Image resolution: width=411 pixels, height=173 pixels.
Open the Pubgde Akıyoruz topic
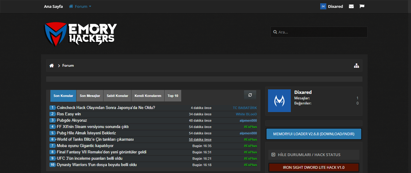tap(72, 120)
